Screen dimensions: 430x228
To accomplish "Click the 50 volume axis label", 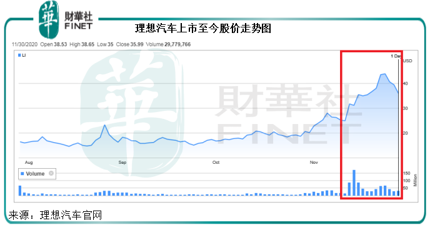I will [x=406, y=188].
